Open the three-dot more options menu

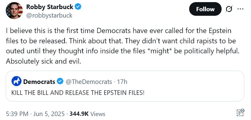point(240,9)
